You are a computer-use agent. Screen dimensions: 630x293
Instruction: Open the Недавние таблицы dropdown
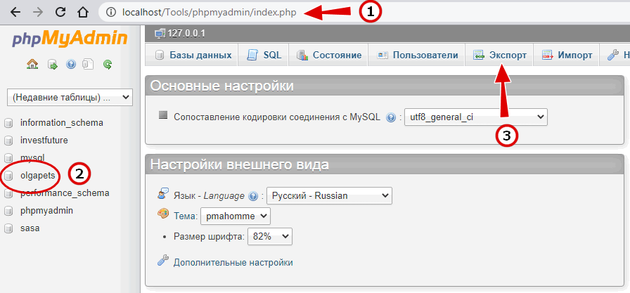pos(70,97)
